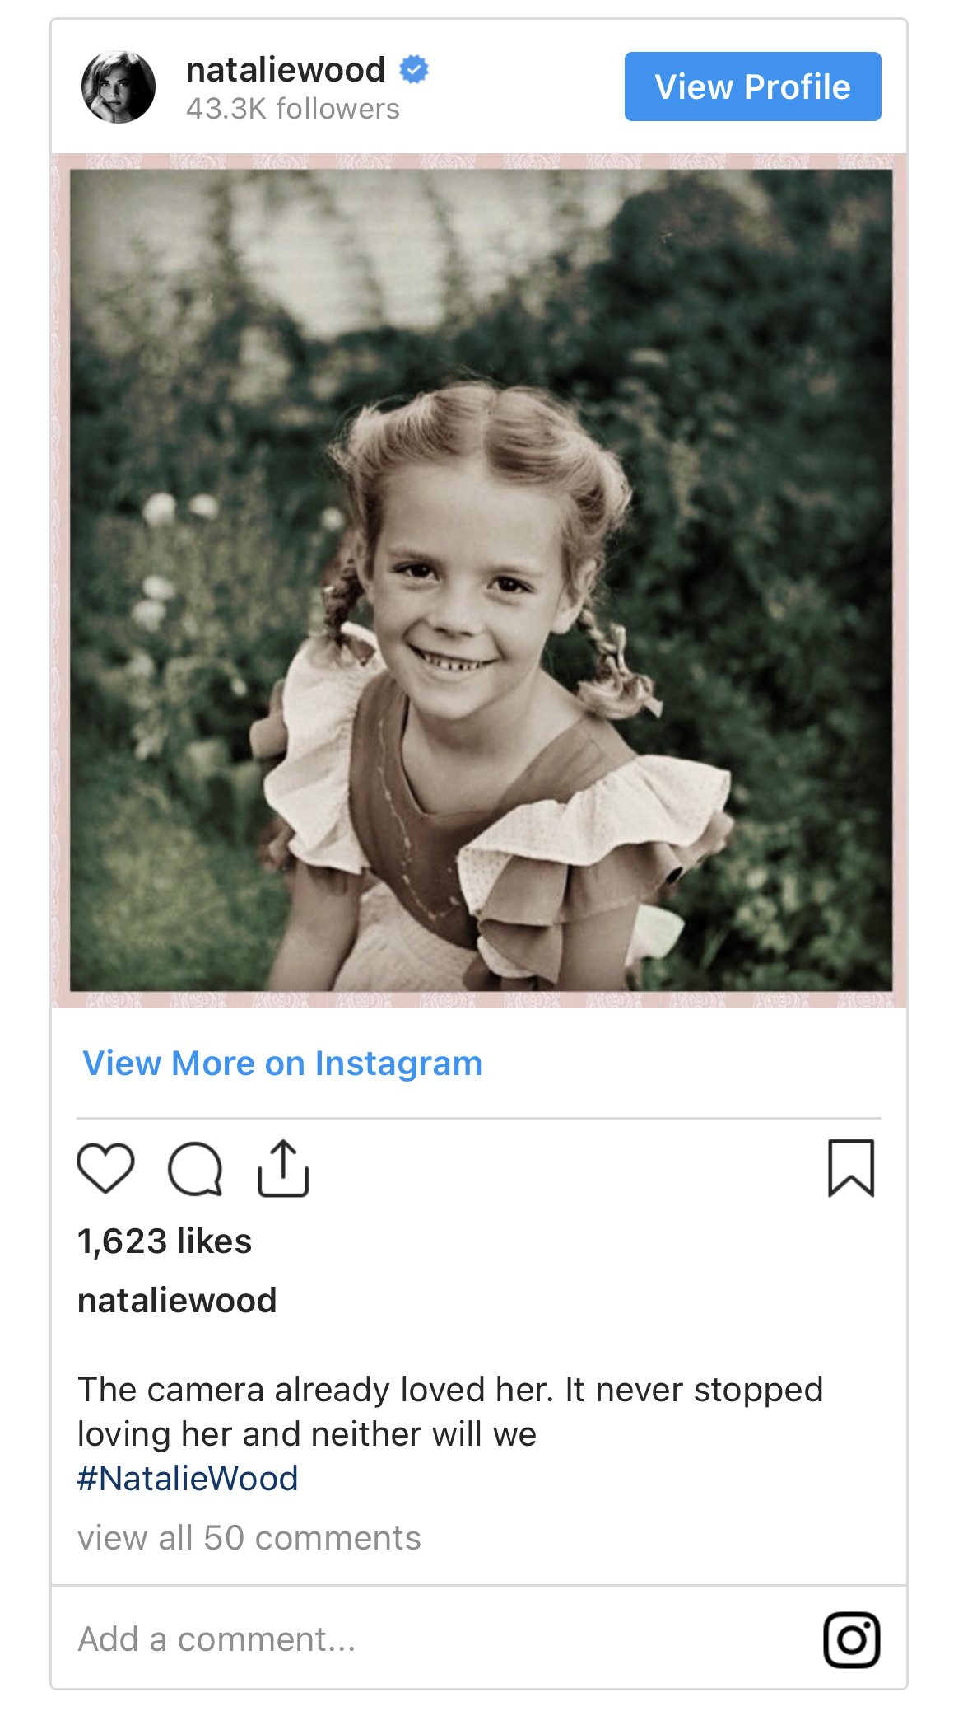
Task: Expand view all 50 comments
Action: 249,1538
